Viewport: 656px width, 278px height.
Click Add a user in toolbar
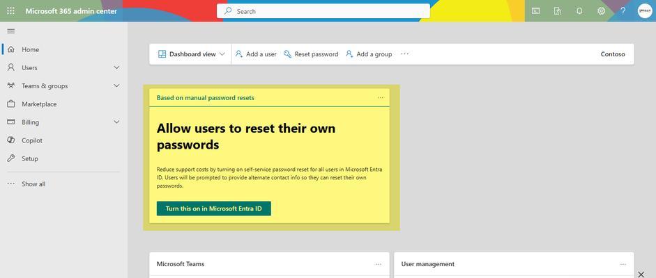click(x=256, y=54)
